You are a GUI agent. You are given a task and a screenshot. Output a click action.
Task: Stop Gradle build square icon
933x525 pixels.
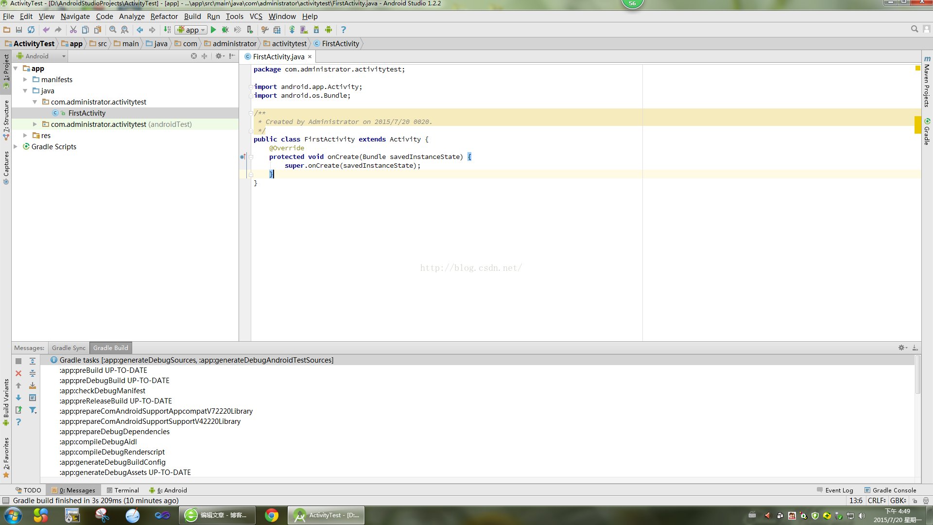(x=18, y=361)
